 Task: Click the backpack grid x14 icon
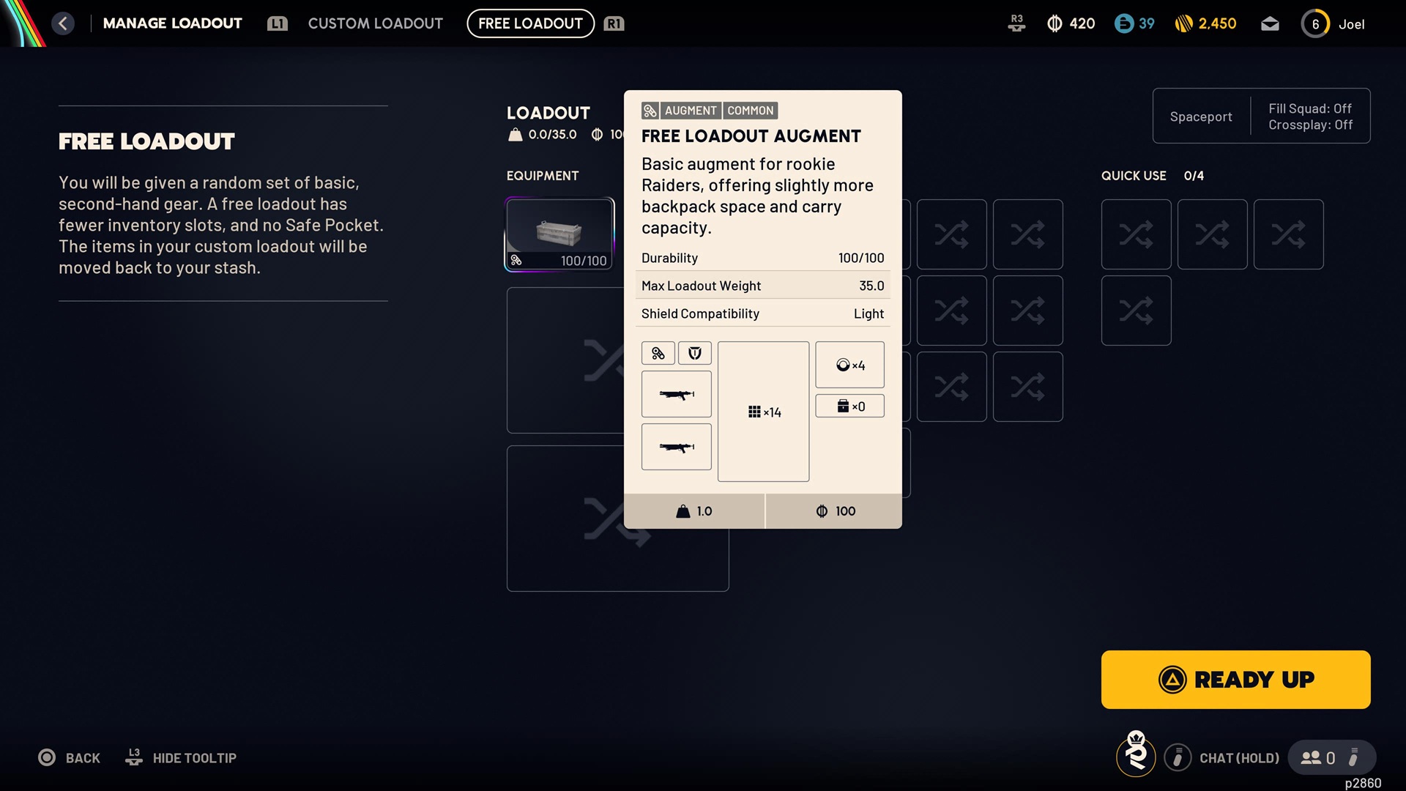[763, 411]
